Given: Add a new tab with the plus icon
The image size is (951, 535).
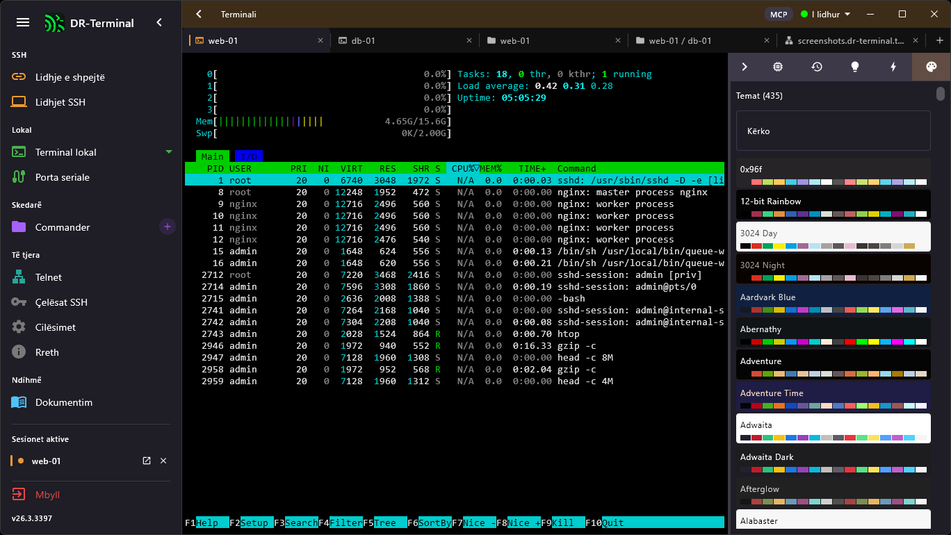Looking at the screenshot, I should pyautogui.click(x=940, y=40).
